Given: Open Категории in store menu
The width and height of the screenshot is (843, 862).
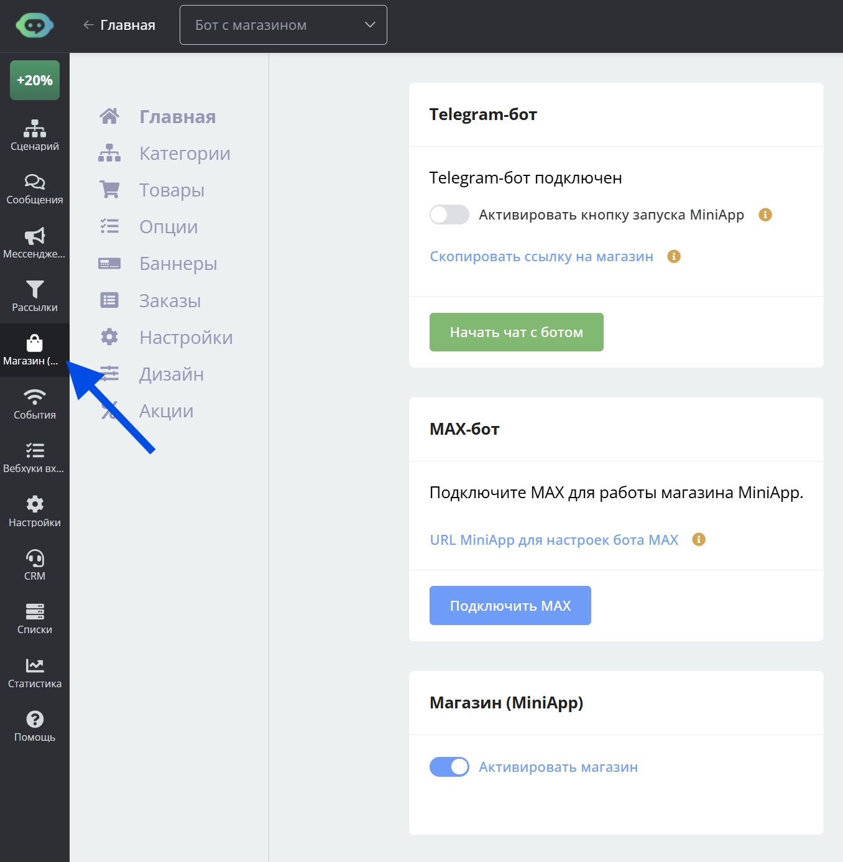Looking at the screenshot, I should coord(165,153).
